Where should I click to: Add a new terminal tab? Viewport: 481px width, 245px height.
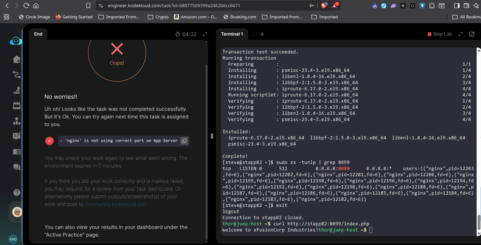[x=262, y=34]
